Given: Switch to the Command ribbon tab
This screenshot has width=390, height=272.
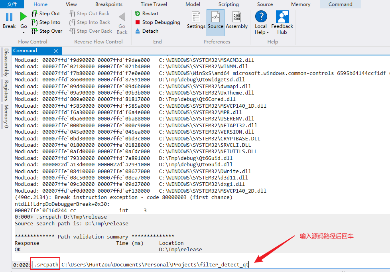Looking at the screenshot, I should coord(341,4).
